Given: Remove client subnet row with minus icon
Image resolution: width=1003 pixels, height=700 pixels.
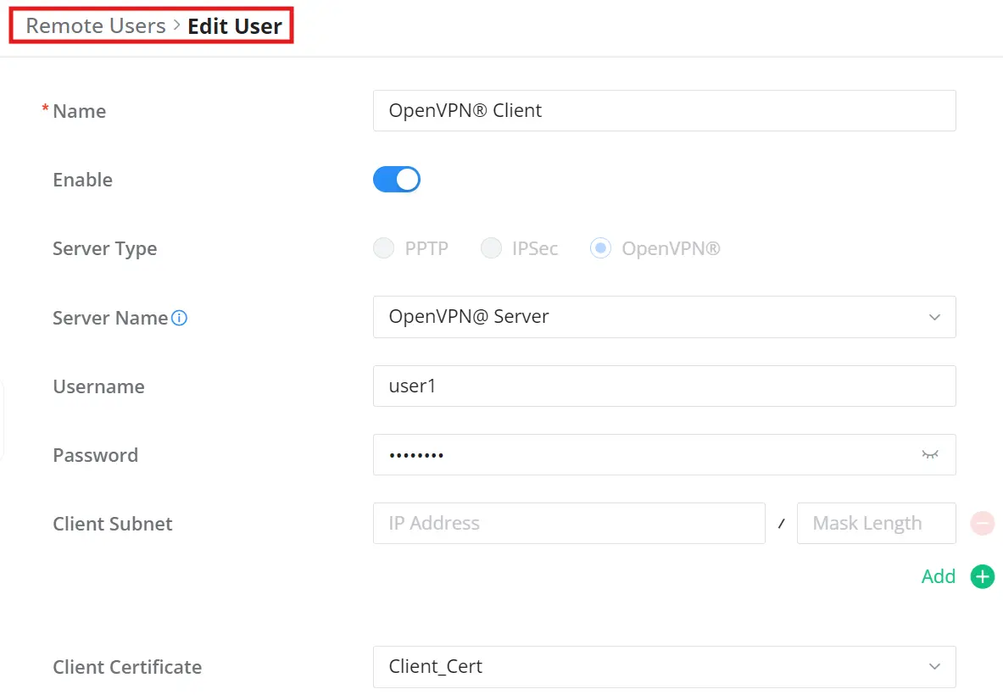Looking at the screenshot, I should click(x=982, y=524).
